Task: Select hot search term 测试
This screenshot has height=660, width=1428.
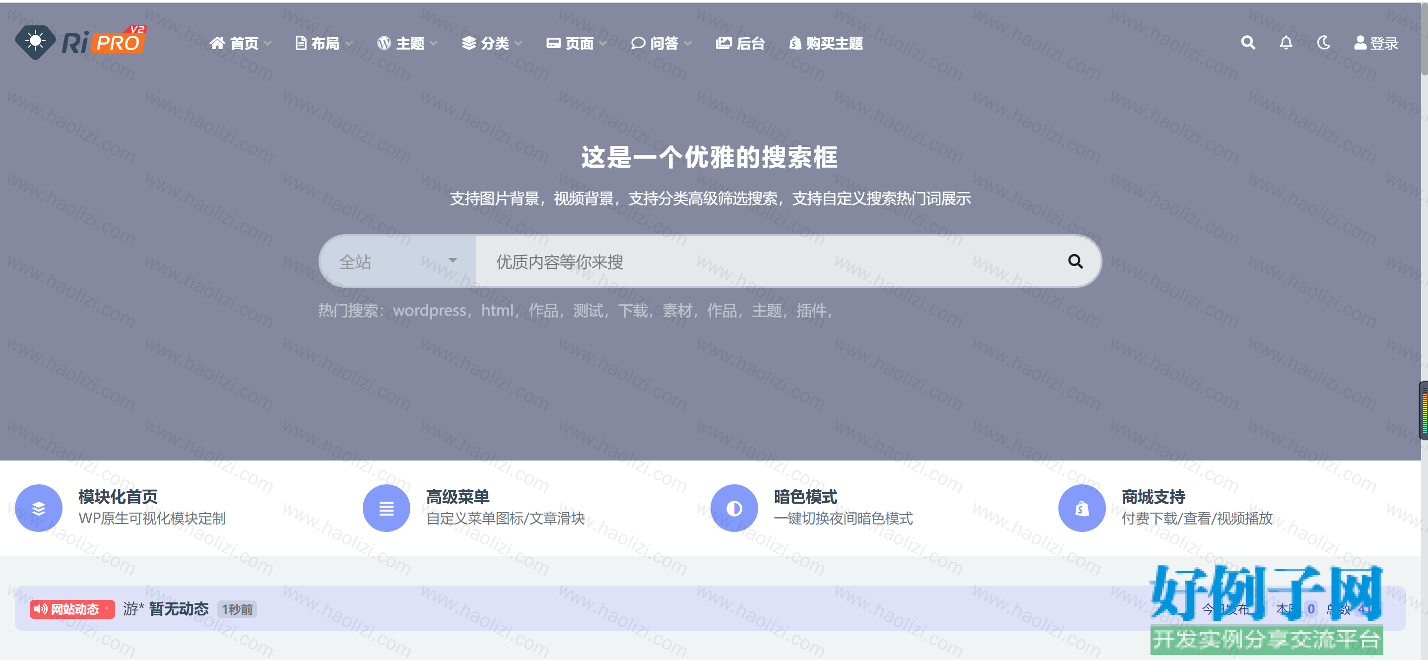Action: pos(587,310)
